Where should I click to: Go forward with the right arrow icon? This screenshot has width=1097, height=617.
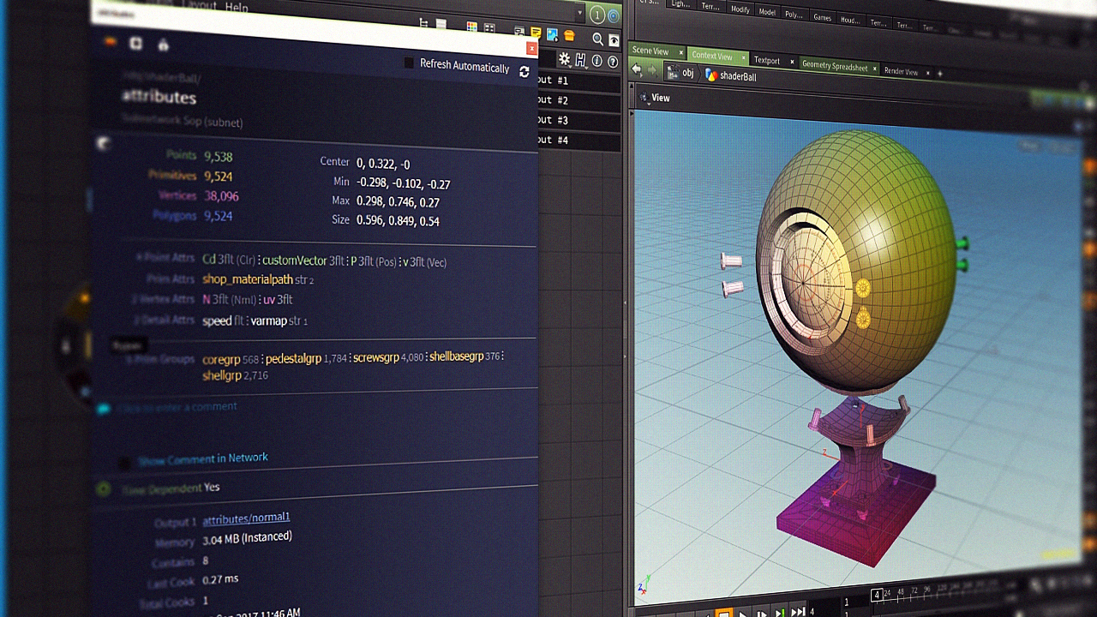[650, 71]
